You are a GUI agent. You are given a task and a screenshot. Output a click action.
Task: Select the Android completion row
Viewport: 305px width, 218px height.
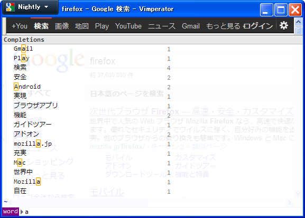pos(152,87)
